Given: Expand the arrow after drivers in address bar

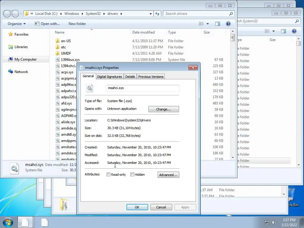Looking at the screenshot, I should point(121,14).
